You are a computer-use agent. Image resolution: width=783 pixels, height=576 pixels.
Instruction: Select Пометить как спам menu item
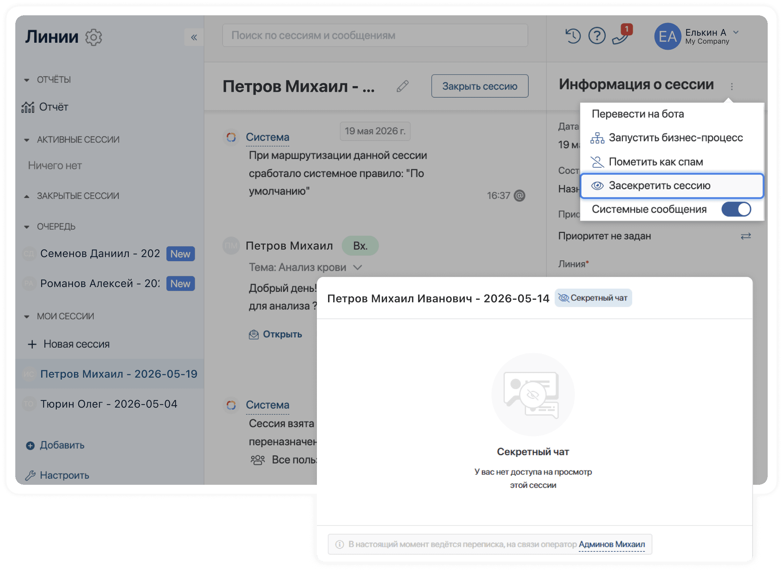[672, 162]
